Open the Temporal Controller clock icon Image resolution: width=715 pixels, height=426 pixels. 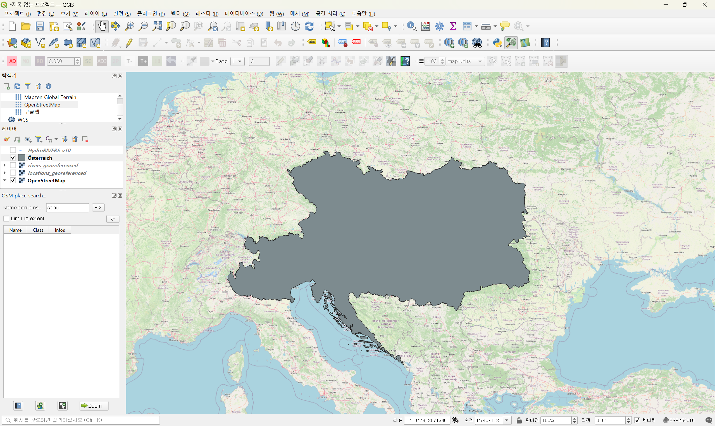(x=295, y=26)
